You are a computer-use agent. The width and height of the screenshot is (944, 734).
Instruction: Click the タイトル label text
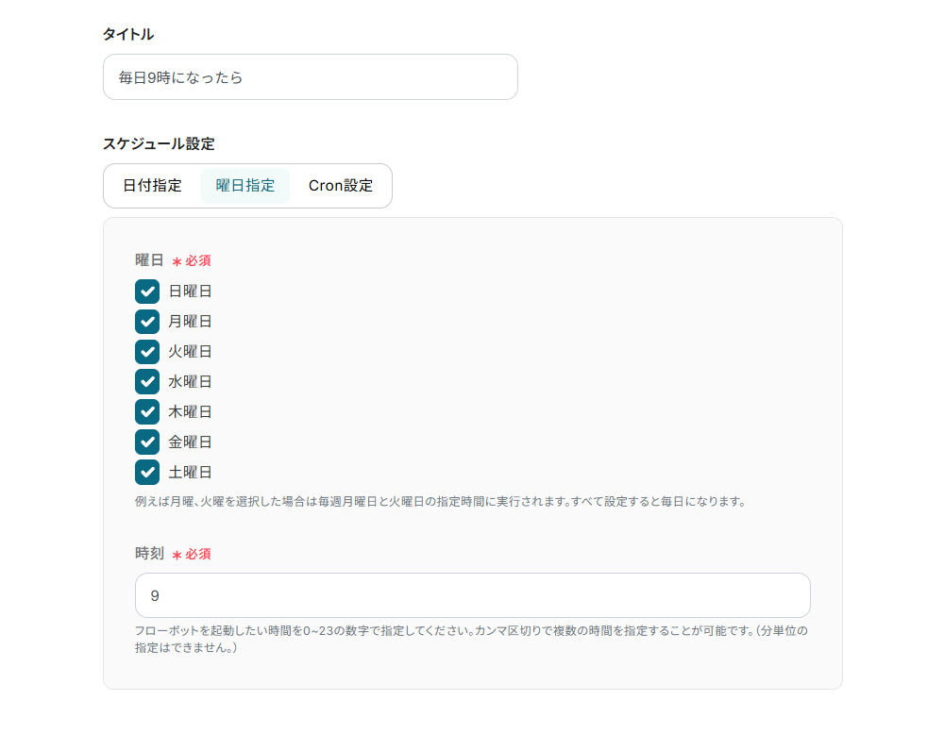[x=128, y=34]
